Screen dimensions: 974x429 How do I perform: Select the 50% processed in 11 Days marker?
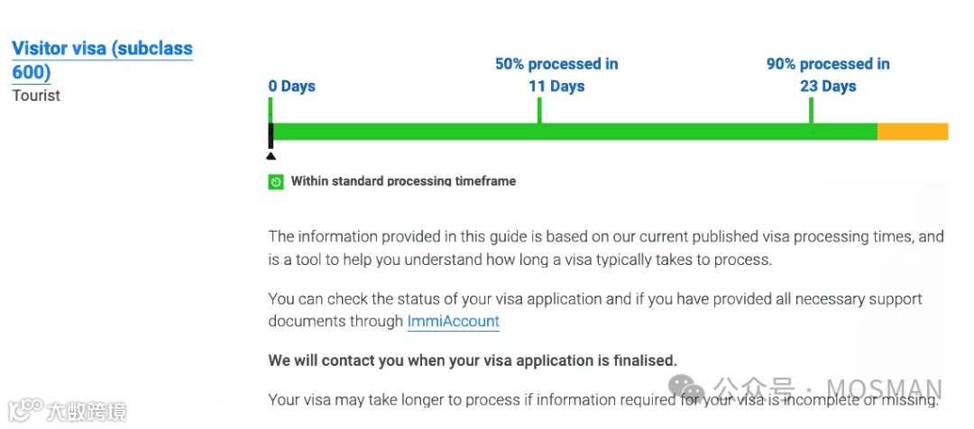tap(556, 75)
